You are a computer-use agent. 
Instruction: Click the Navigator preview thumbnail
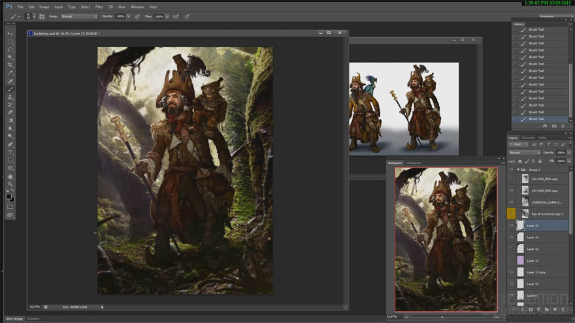446,239
